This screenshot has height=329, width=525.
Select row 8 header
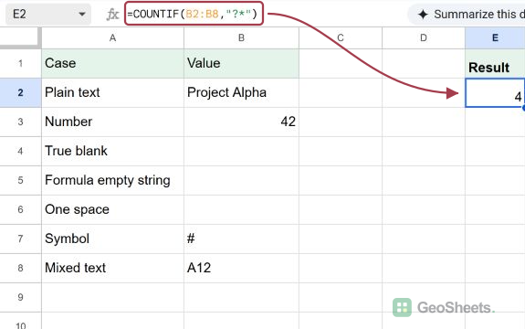(20, 268)
